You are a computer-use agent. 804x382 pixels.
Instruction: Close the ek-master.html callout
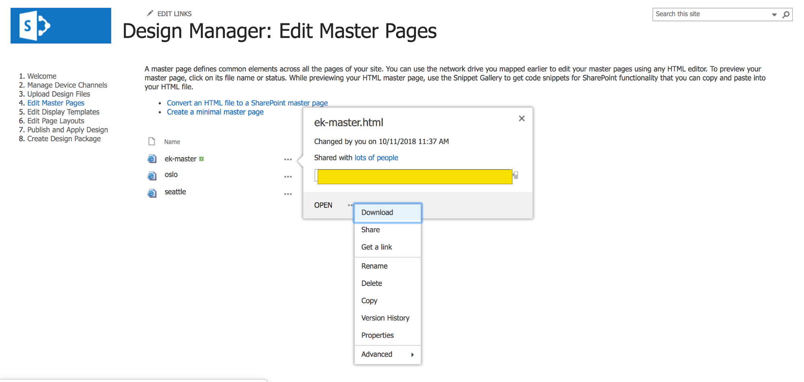click(522, 118)
